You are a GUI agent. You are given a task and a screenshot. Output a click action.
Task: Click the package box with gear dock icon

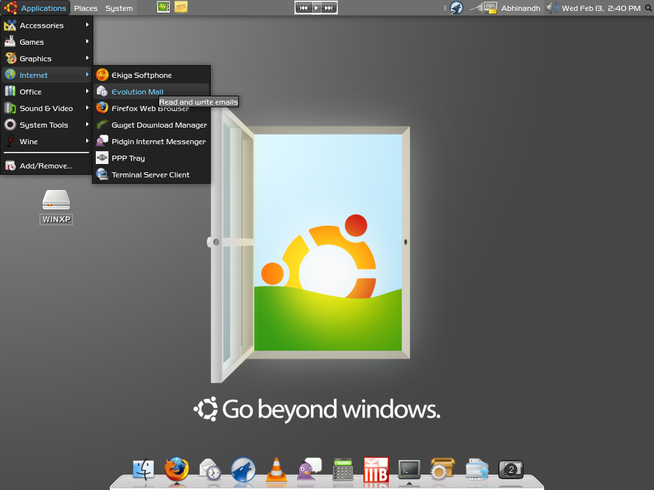[x=442, y=470]
